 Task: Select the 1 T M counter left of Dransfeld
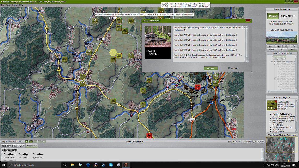(149, 80)
